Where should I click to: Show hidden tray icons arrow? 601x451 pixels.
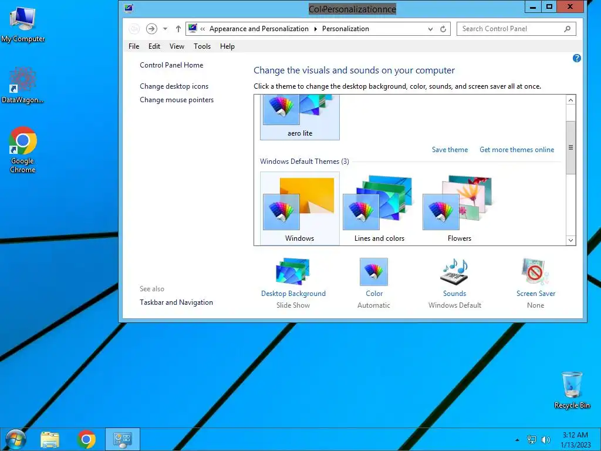point(518,440)
